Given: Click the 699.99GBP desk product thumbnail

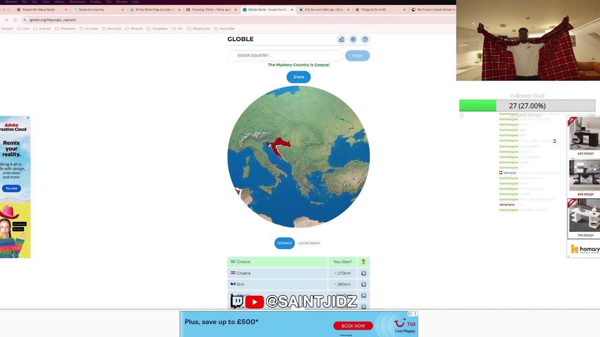Looking at the screenshot, I should 585,133.
